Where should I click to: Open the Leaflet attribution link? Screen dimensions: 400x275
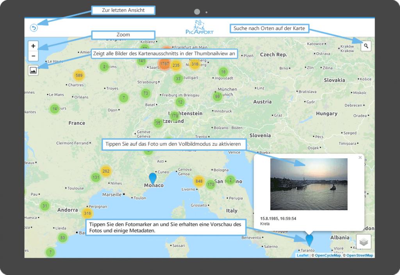302,255
